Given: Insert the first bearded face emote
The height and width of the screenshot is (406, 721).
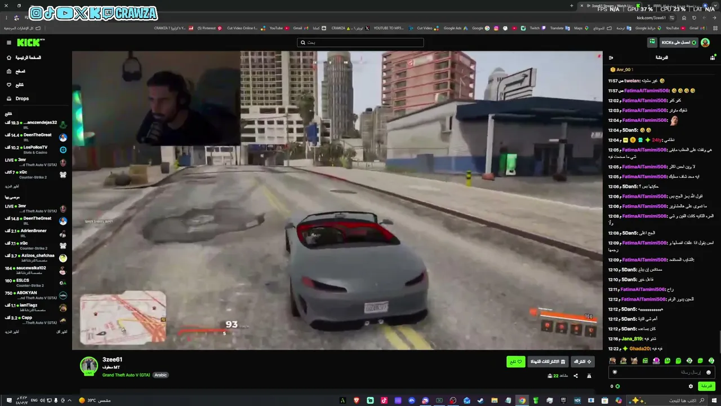Looking at the screenshot, I should 612,361.
